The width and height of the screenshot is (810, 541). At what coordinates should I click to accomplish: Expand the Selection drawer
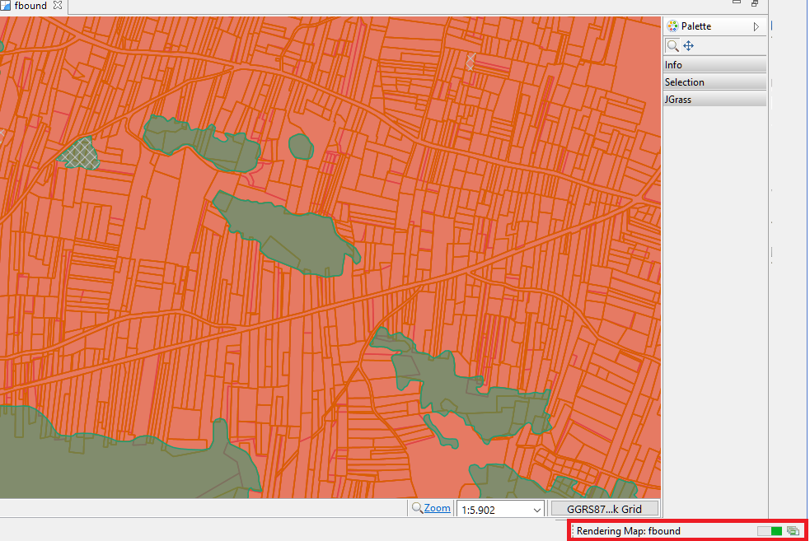pyautogui.click(x=714, y=82)
